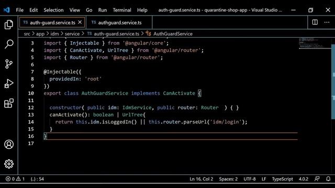335x188 pixels.
Task: Click 'parseUrl' on line 14
Action: (195, 122)
